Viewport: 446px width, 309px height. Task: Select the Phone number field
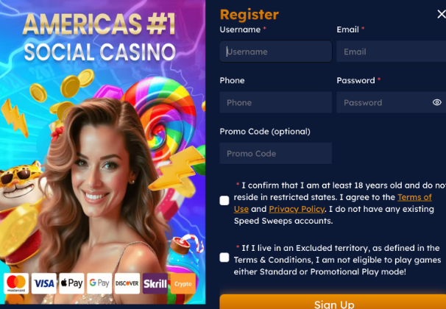pos(275,102)
